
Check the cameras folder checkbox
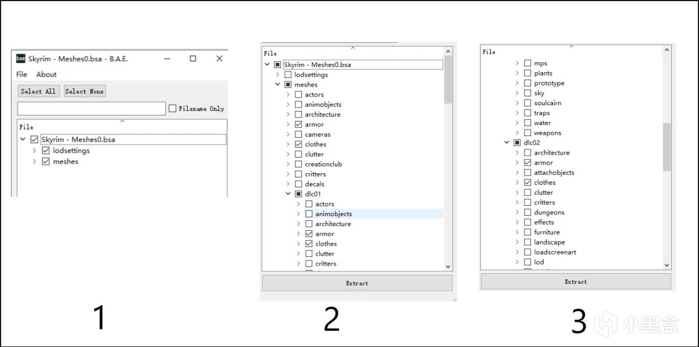[298, 134]
